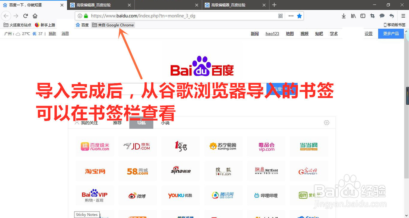The width and height of the screenshot is (409, 218).
Task: Select the 推荐 tab
Action: 117,123
